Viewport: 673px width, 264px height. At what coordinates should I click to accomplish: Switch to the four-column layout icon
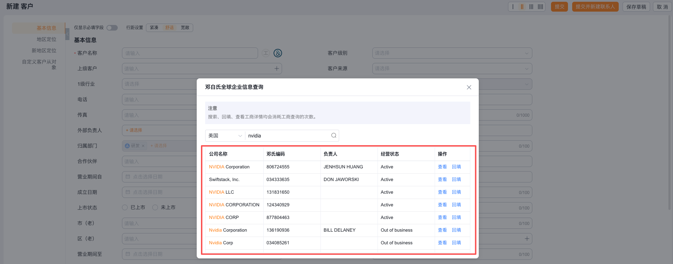pyautogui.click(x=540, y=7)
